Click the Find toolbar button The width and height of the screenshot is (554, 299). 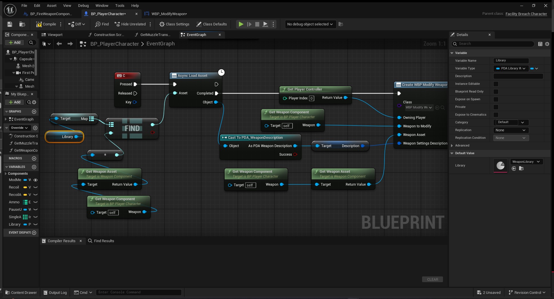pyautogui.click(x=102, y=24)
